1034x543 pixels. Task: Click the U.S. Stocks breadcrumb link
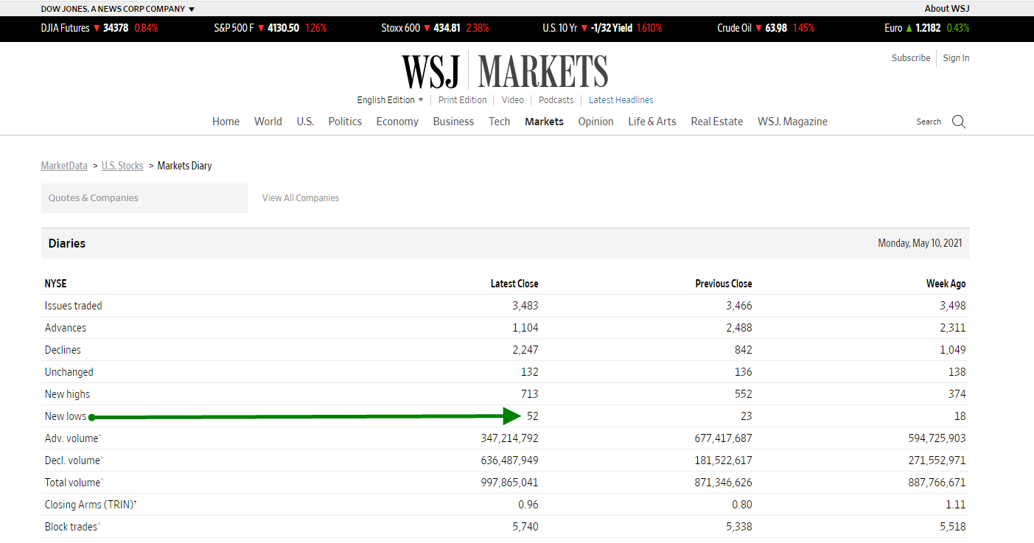coord(122,166)
